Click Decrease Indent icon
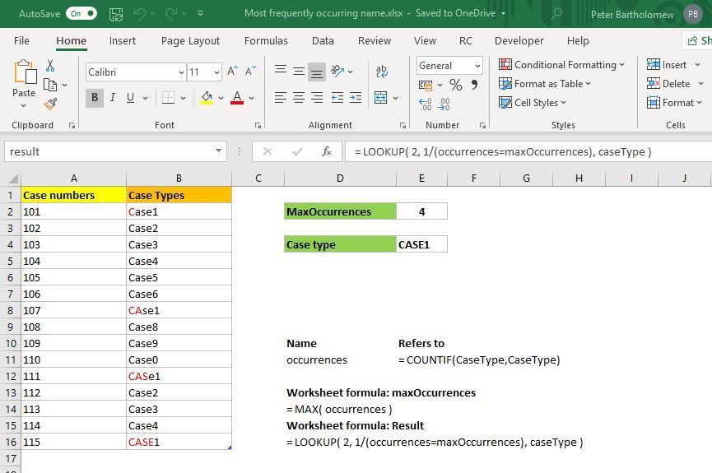Screen dimensions: 712x473 [337, 98]
